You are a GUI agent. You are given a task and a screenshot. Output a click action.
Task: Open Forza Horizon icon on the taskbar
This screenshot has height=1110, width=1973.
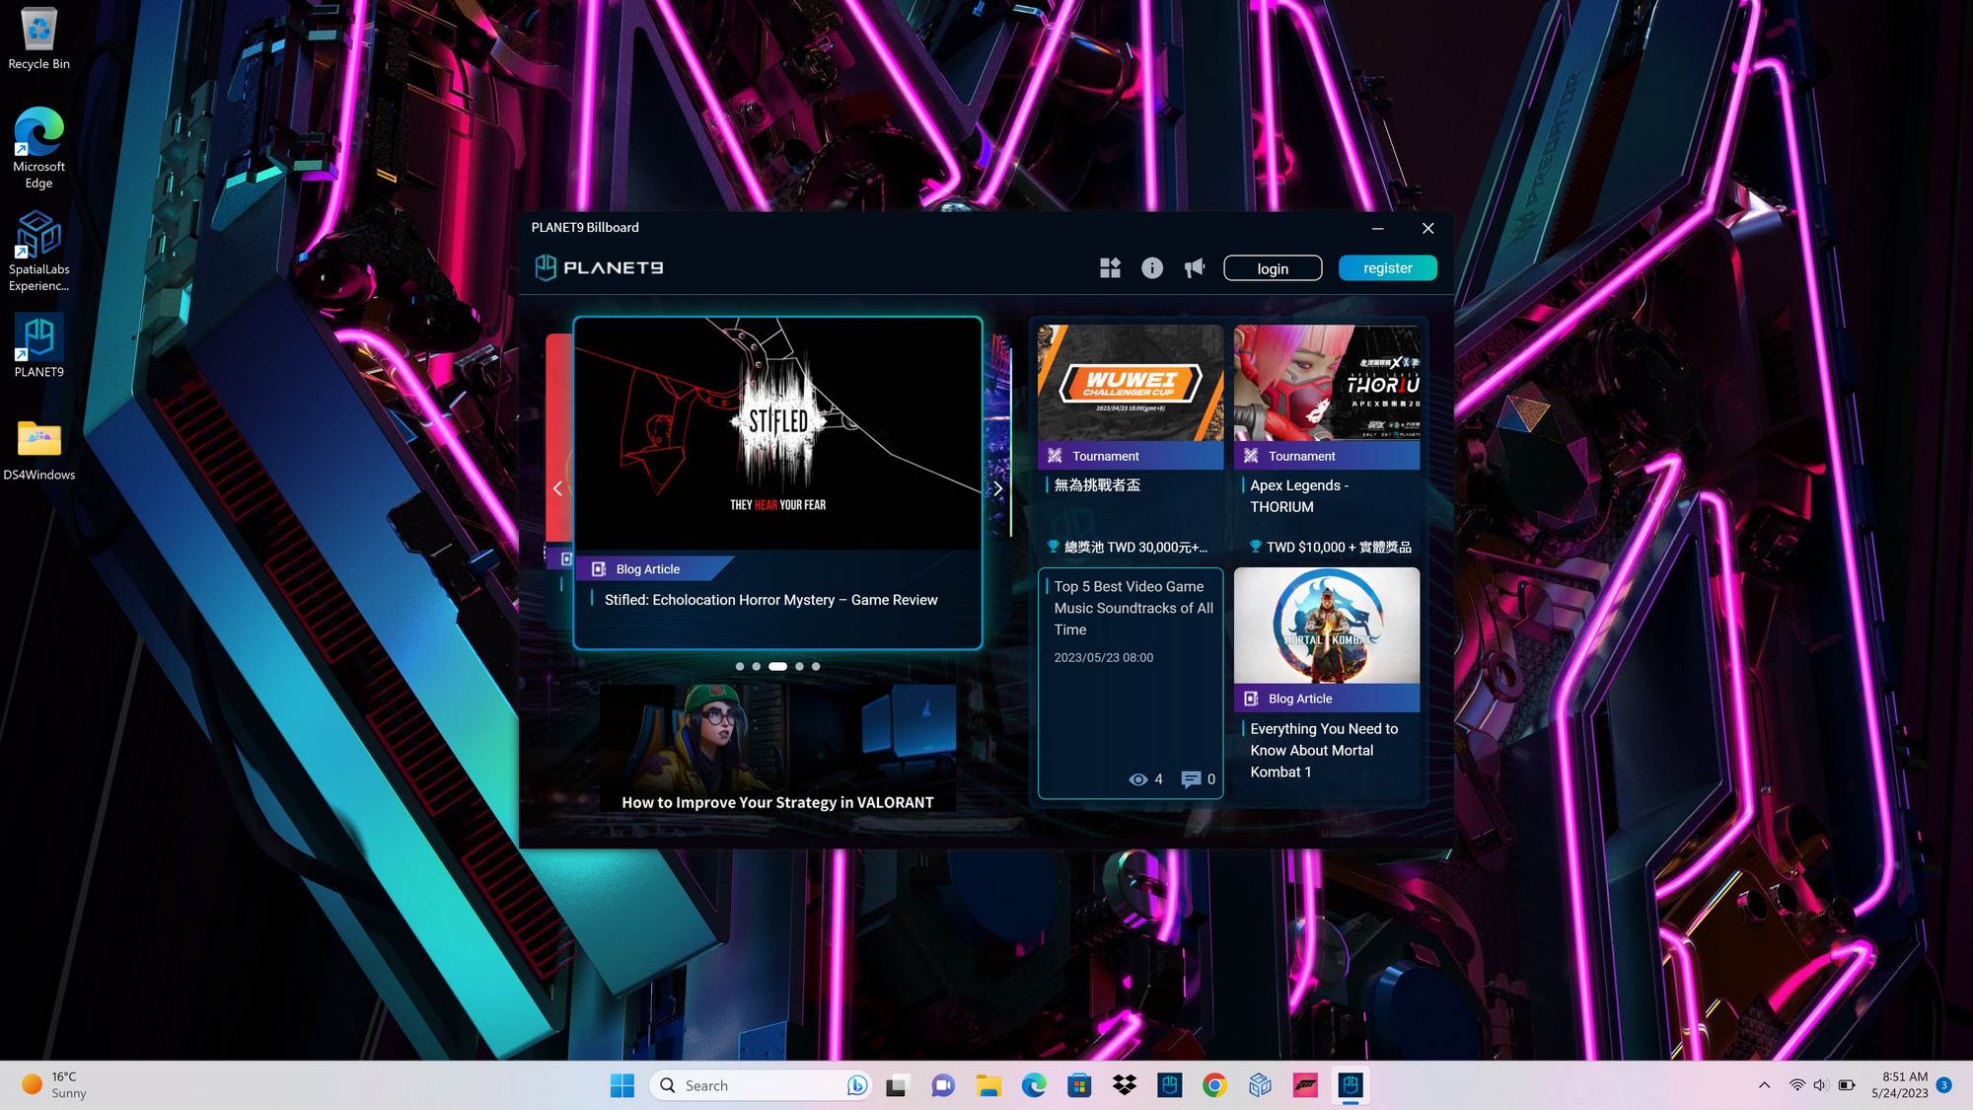(x=1305, y=1085)
